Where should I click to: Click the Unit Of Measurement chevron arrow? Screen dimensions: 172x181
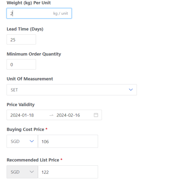131,90
